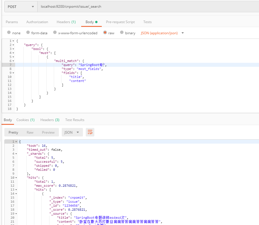The width and height of the screenshot is (259, 225).
Task: Open the Tests tab
Action: 147,22
